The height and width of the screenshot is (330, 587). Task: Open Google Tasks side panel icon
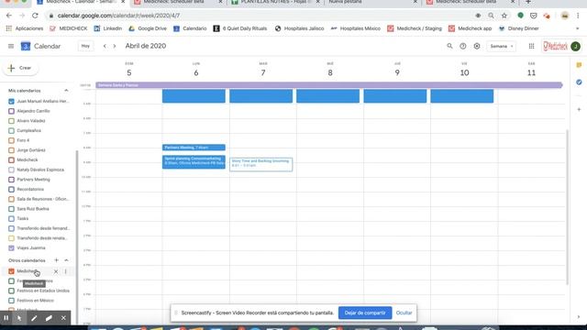tap(579, 82)
